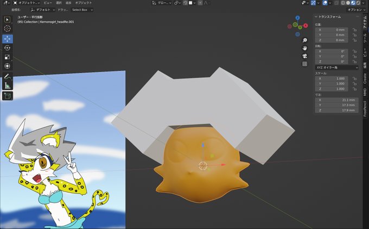This screenshot has height=229, width=369.
Task: Open the transform orientation グロー dropdown
Action: [162, 3]
